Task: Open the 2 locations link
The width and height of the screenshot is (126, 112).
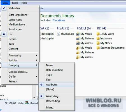Action: [x=59, y=20]
